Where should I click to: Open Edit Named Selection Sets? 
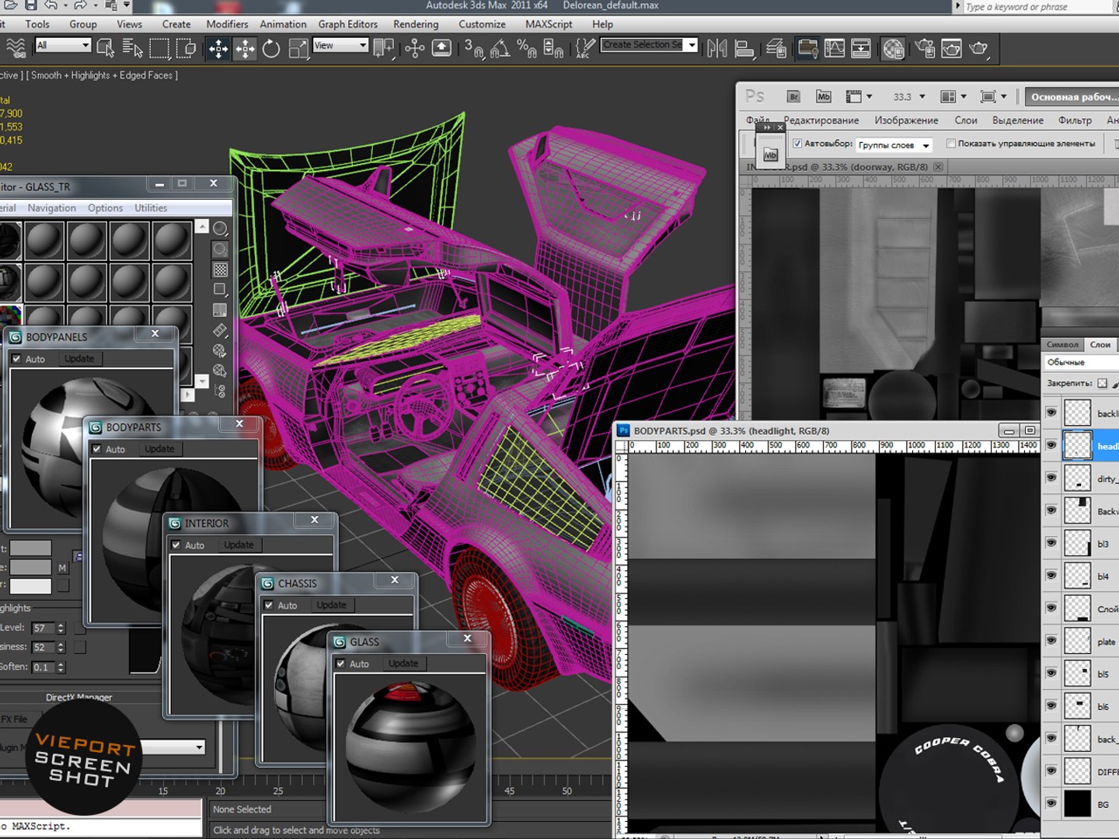584,49
